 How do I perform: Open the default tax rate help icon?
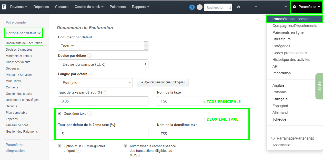tap(105, 93)
